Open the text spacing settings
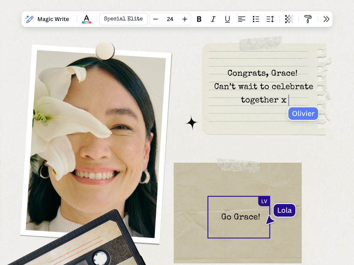This screenshot has height=265, width=354. click(x=270, y=19)
